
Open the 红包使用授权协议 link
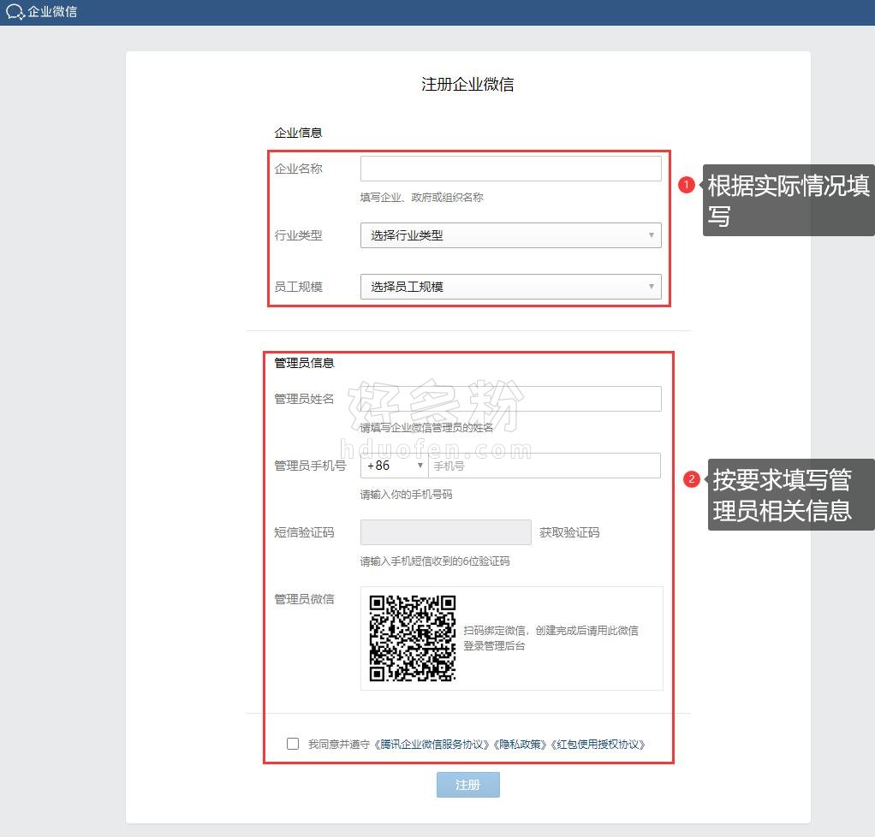[598, 745]
